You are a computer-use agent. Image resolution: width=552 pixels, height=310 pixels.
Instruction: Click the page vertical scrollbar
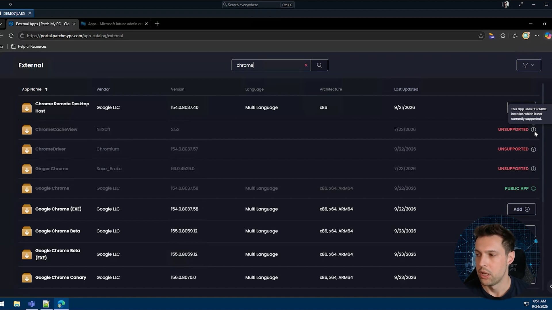coord(543,143)
